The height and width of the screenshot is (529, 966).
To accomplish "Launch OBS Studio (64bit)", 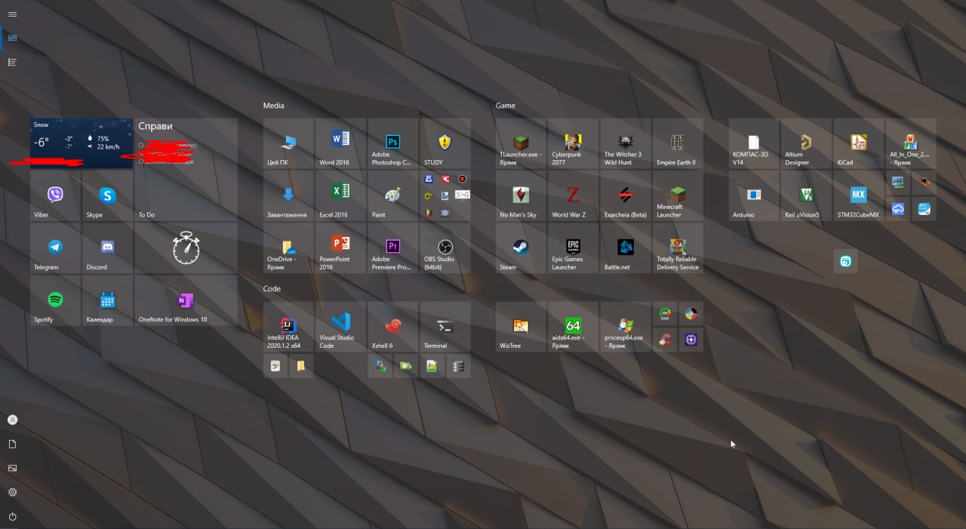I will coord(445,248).
